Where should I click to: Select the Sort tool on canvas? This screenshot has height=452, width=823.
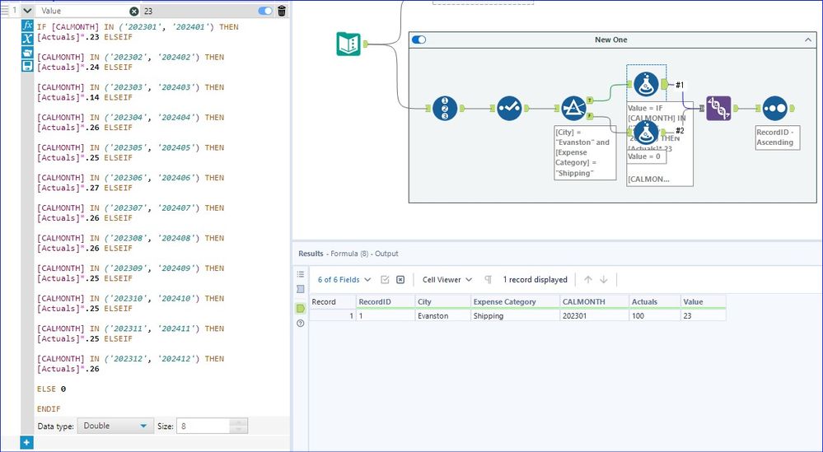tap(775, 109)
